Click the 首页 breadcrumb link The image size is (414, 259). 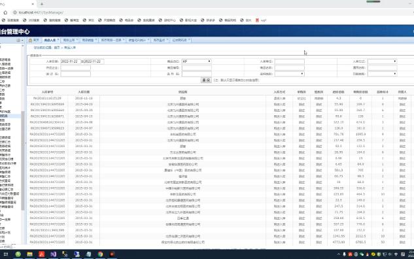point(57,48)
